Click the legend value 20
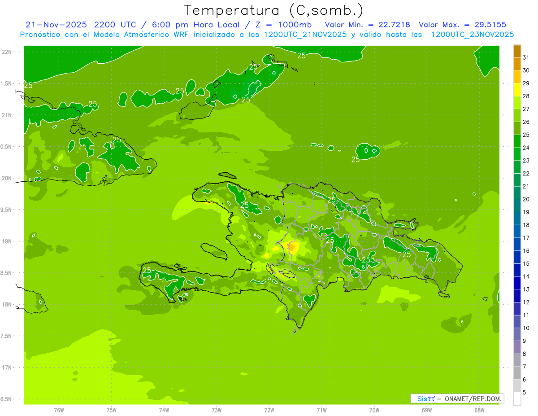The width and height of the screenshot is (538, 416). click(x=526, y=199)
